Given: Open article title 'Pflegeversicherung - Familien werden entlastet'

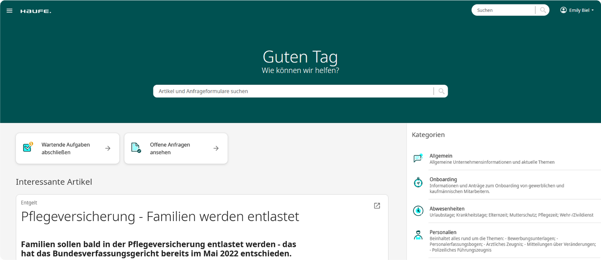Looking at the screenshot, I should (x=160, y=216).
